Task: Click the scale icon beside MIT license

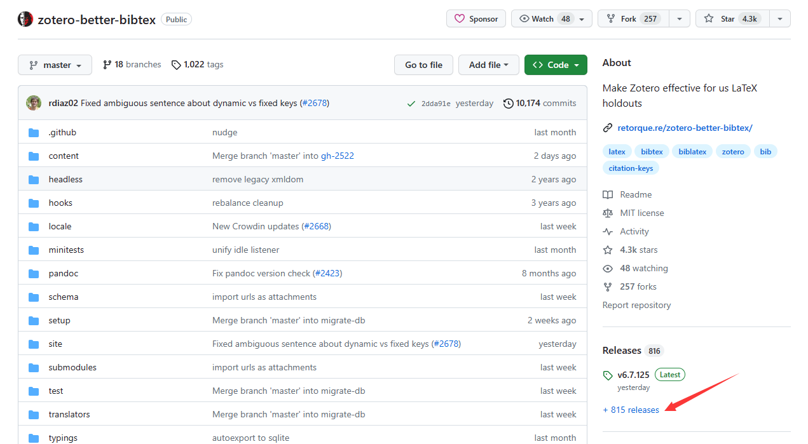Action: [x=608, y=213]
